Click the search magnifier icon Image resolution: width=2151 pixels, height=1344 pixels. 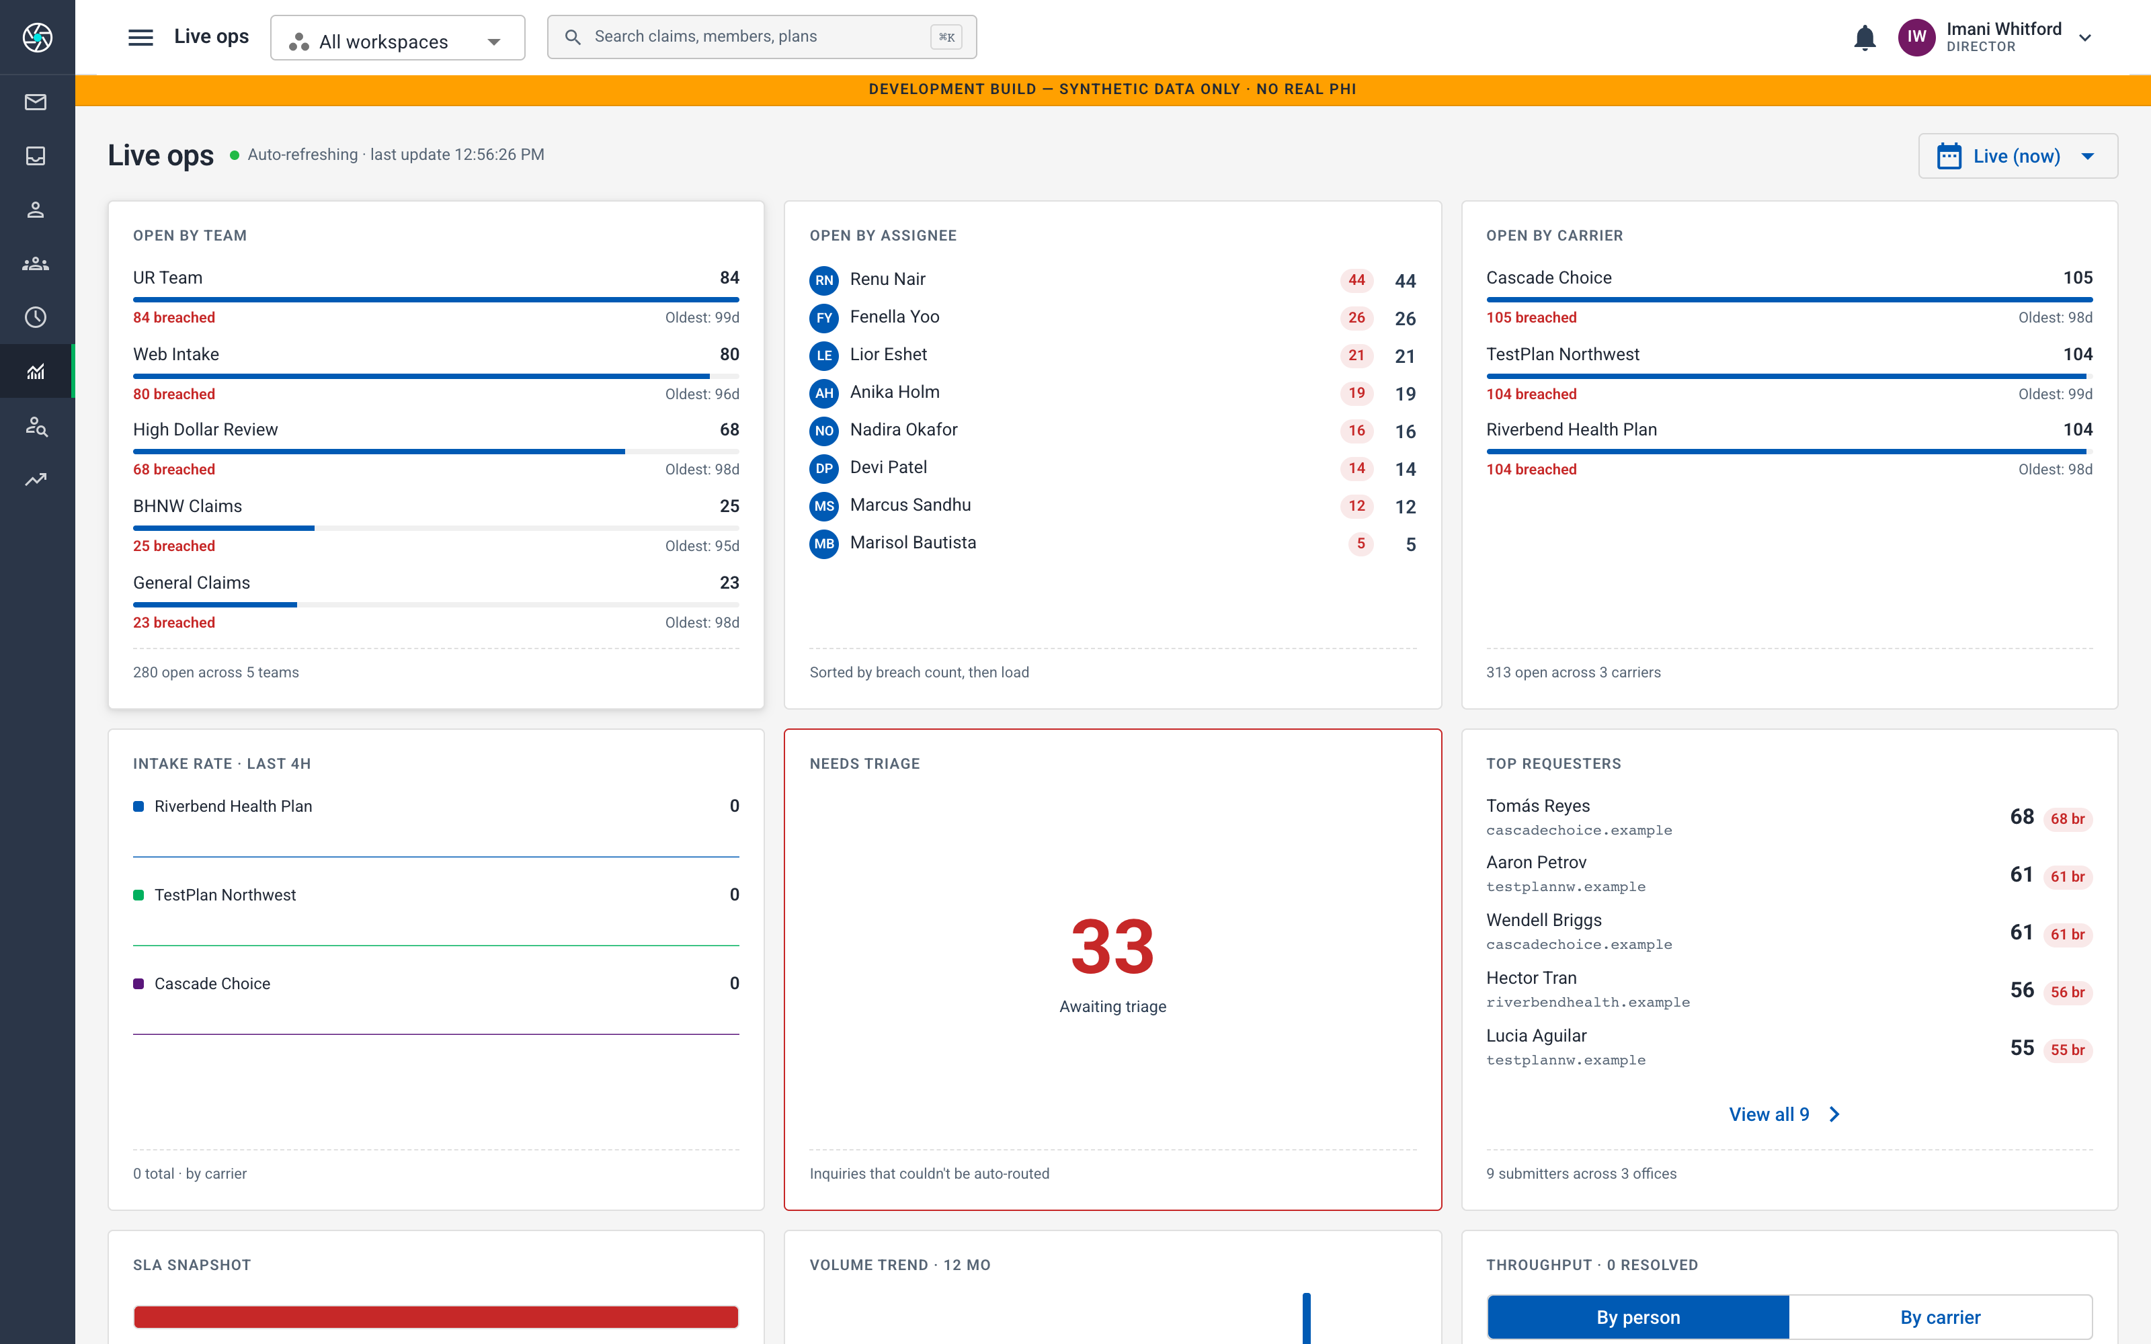[573, 36]
